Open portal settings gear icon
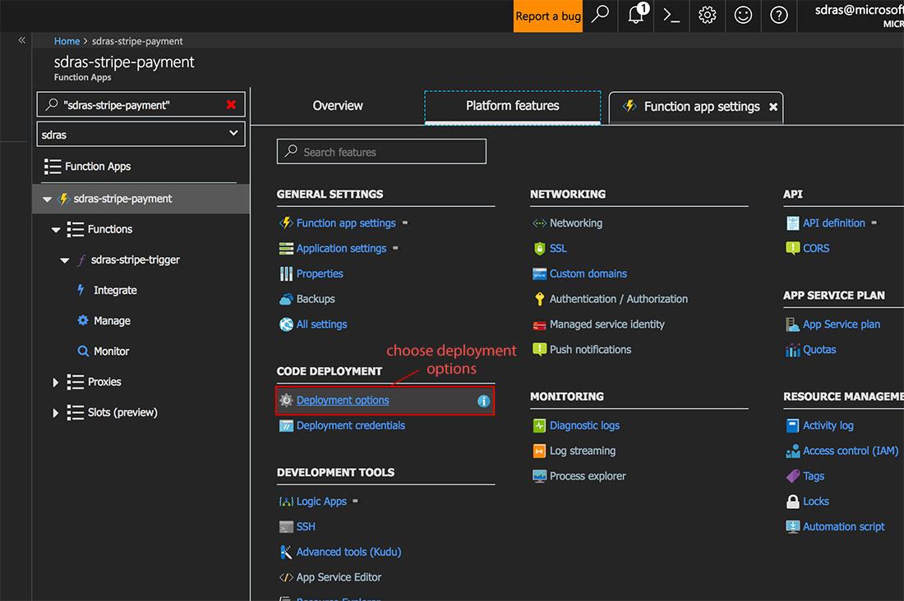This screenshot has height=601, width=904. pos(708,15)
